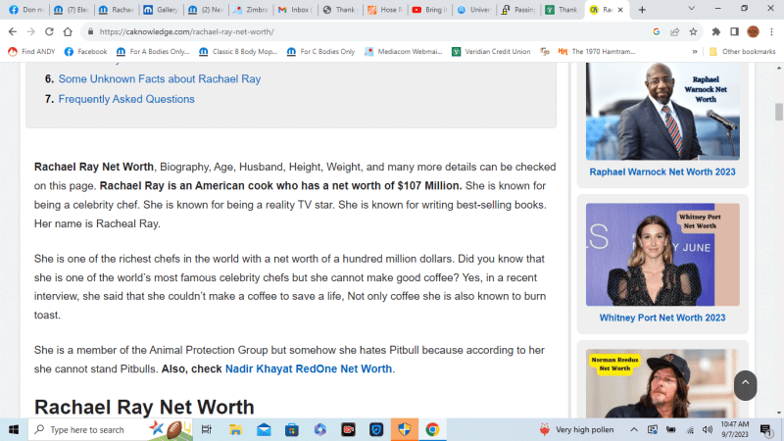Open the Chrome three-dot menu
The image size is (784, 441).
click(x=771, y=31)
